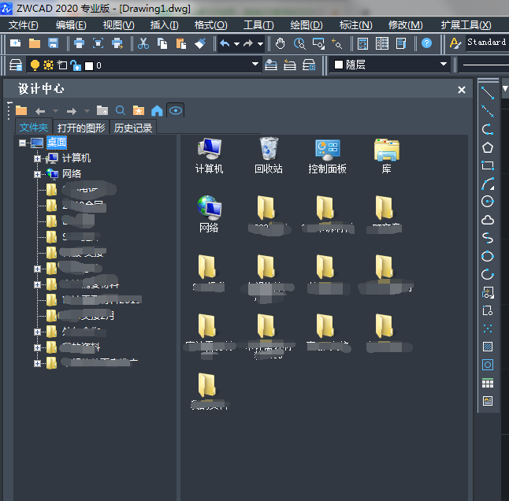This screenshot has width=509, height=501.
Task: Select 回收站 in the content pane
Action: [x=269, y=155]
